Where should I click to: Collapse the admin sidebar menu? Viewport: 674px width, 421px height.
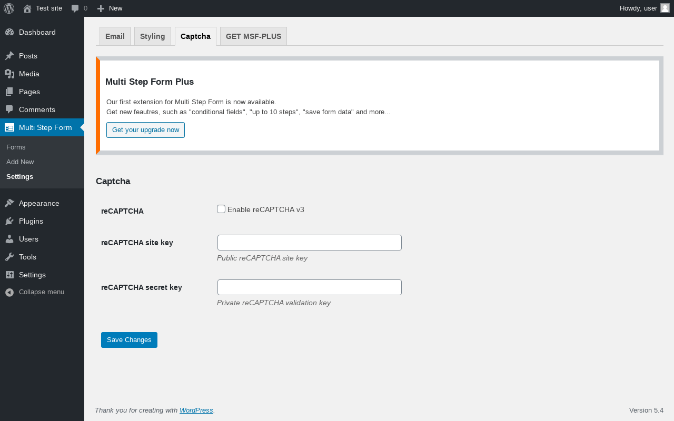click(35, 292)
